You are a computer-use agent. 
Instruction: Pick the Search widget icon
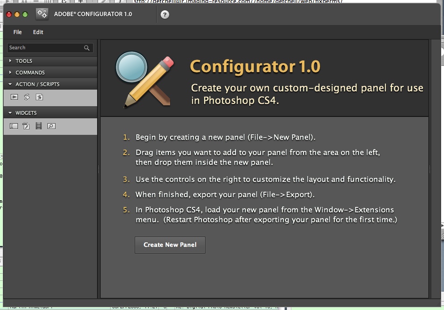[x=51, y=126]
